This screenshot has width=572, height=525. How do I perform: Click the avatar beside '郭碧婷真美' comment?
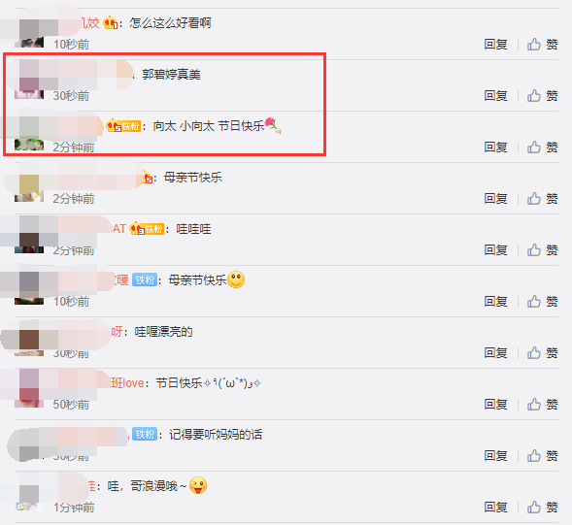pos(29,80)
